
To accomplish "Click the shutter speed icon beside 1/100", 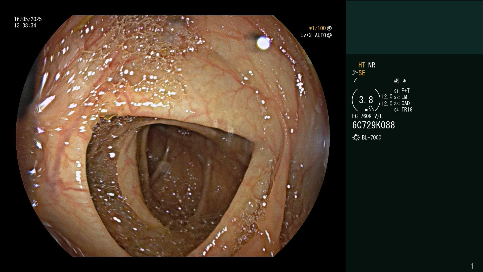I will click(329, 28).
